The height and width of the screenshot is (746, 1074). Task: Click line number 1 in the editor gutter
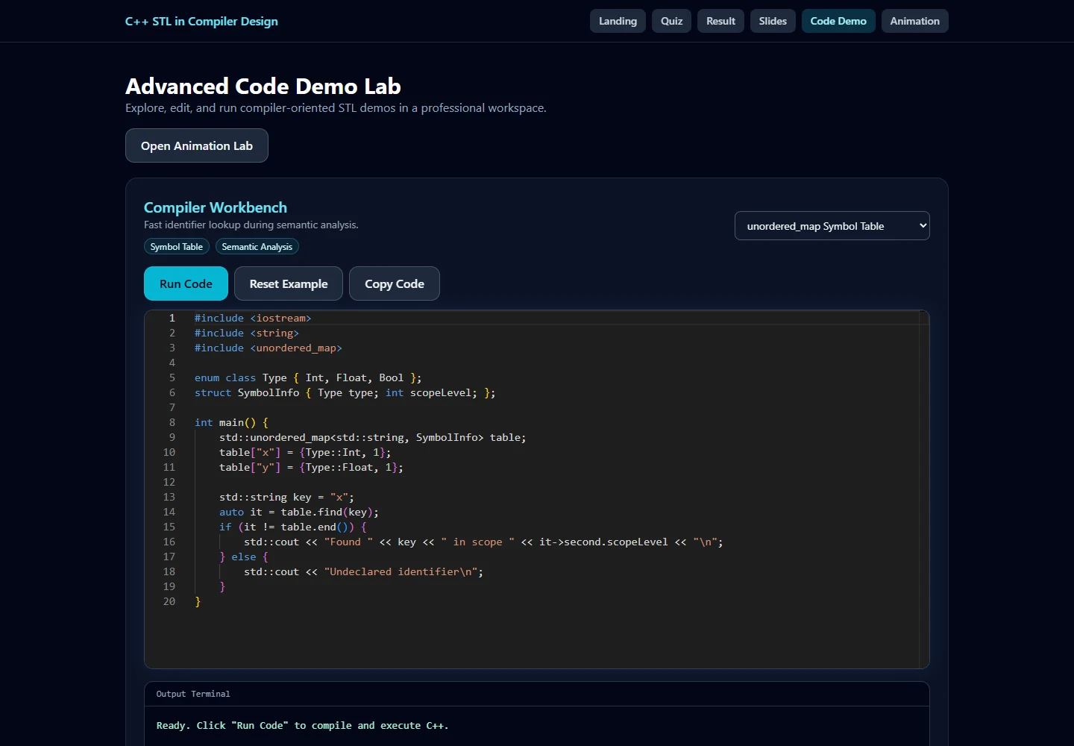[x=172, y=318]
